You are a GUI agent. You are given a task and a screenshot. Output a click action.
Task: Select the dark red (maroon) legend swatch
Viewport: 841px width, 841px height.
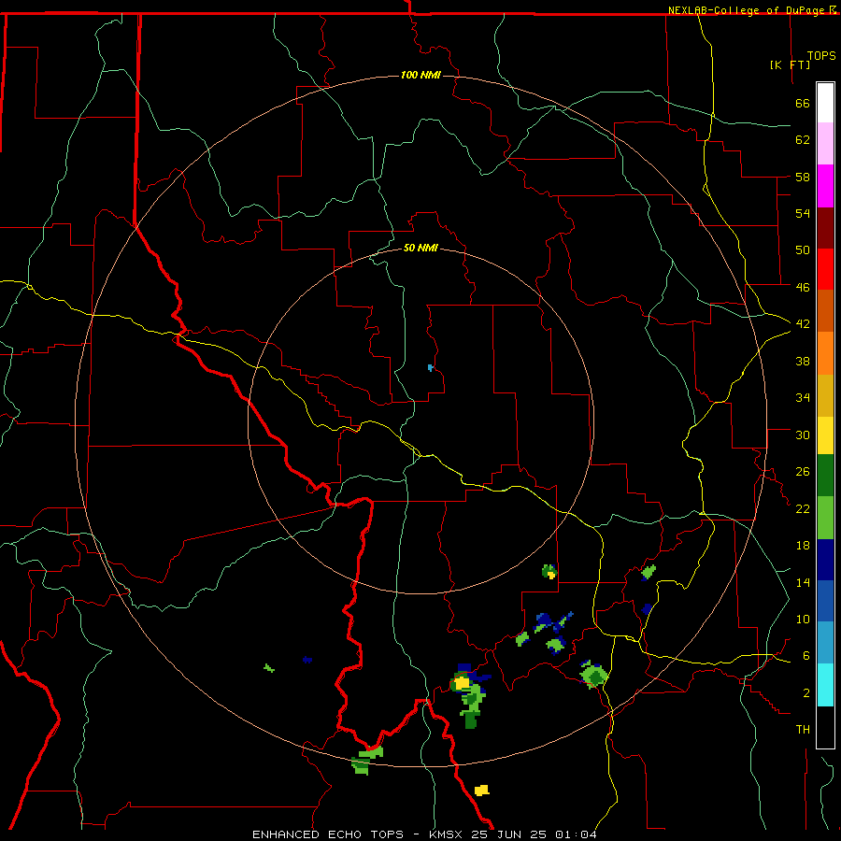(825, 228)
